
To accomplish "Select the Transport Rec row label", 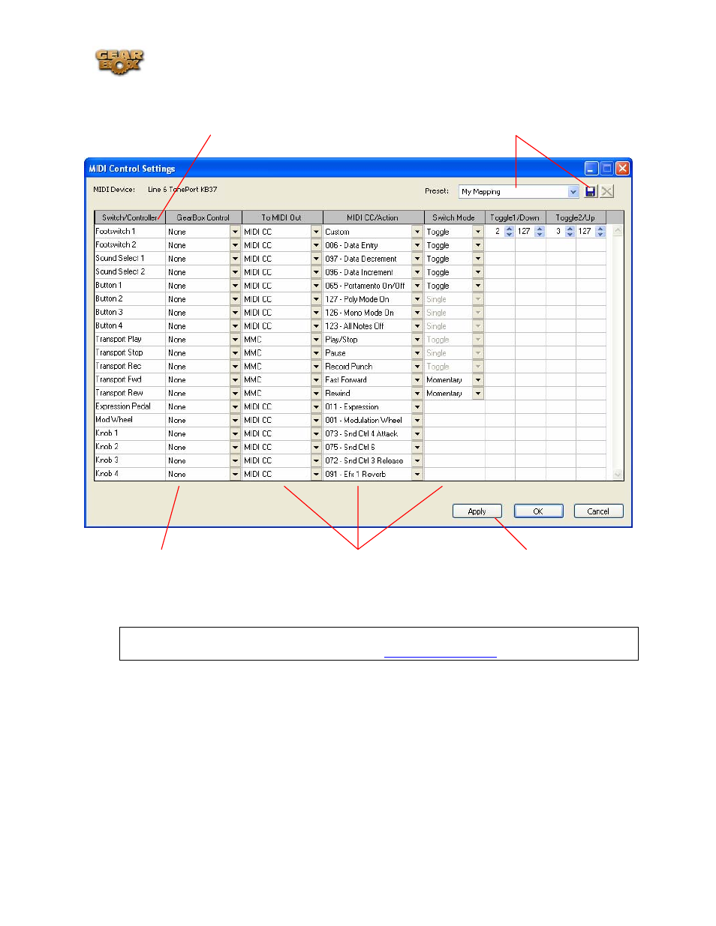I will coord(119,367).
